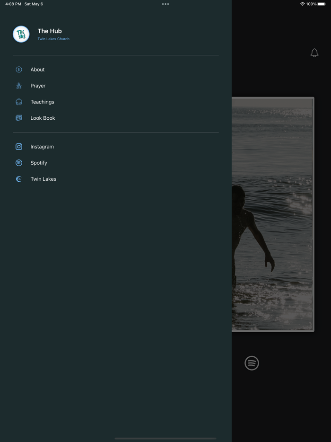Select the Prayer hands icon
The height and width of the screenshot is (442, 331).
pyautogui.click(x=19, y=86)
